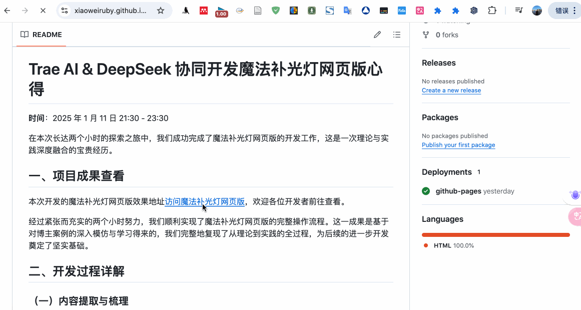The height and width of the screenshot is (310, 581).
Task: Click the address bar URL
Action: coord(110,11)
